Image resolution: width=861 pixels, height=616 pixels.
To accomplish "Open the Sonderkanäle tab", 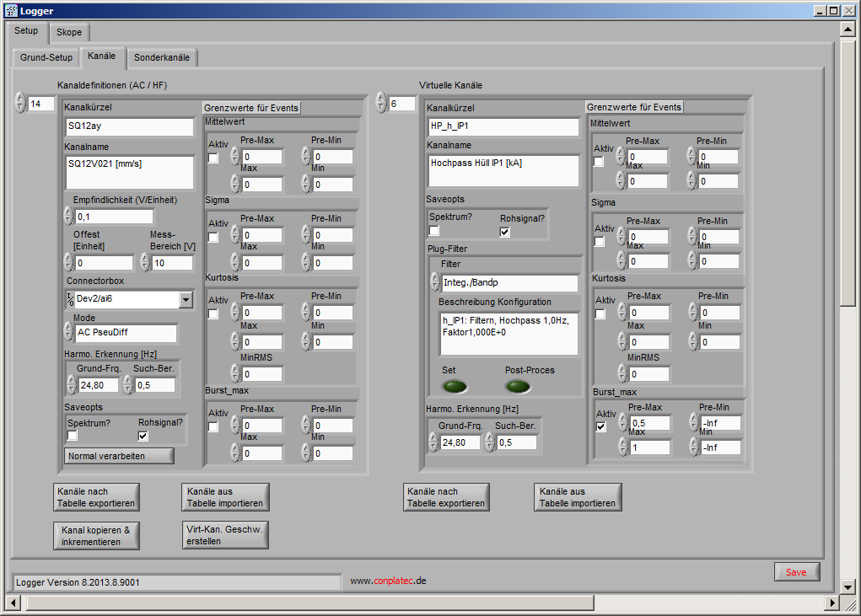I will (x=163, y=58).
